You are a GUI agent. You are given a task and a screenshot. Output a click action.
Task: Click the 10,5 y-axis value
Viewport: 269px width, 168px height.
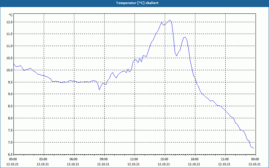(x=10, y=58)
